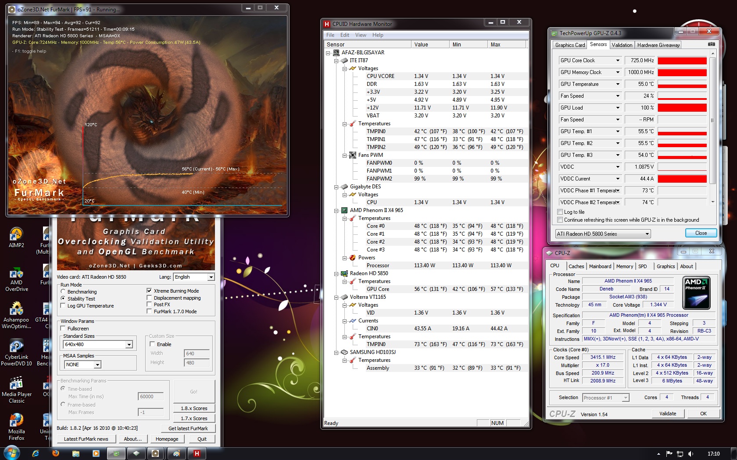737x460 pixels.
Task: Enable GPU-Z Log to file checkbox
Action: click(x=560, y=212)
